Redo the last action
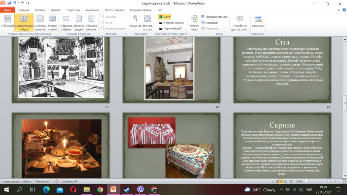The width and height of the screenshot is (347, 195). pyautogui.click(x=23, y=3)
